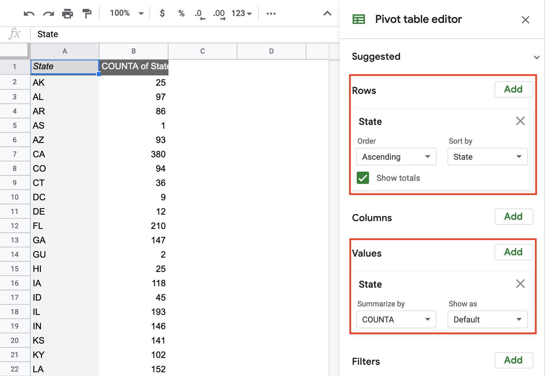Collapse the toolbar with the caret icon
The image size is (545, 376).
327,13
